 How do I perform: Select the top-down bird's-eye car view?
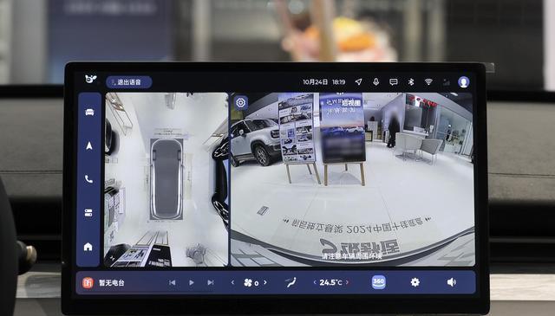click(x=166, y=179)
